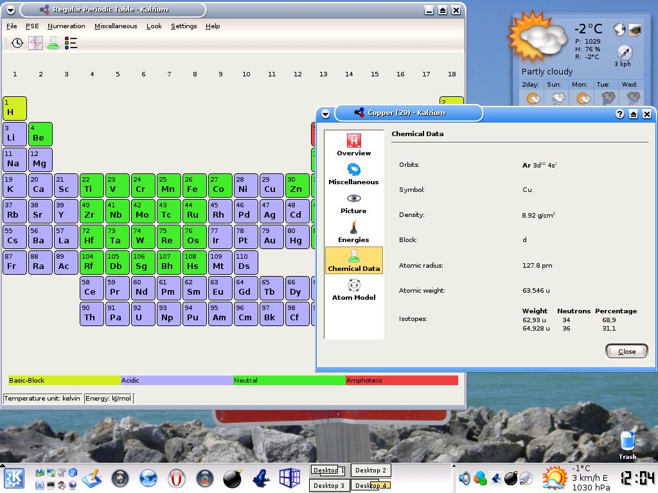Viewport: 658px width, 493px height.
Task: Open the Numeration menu
Action: point(66,26)
